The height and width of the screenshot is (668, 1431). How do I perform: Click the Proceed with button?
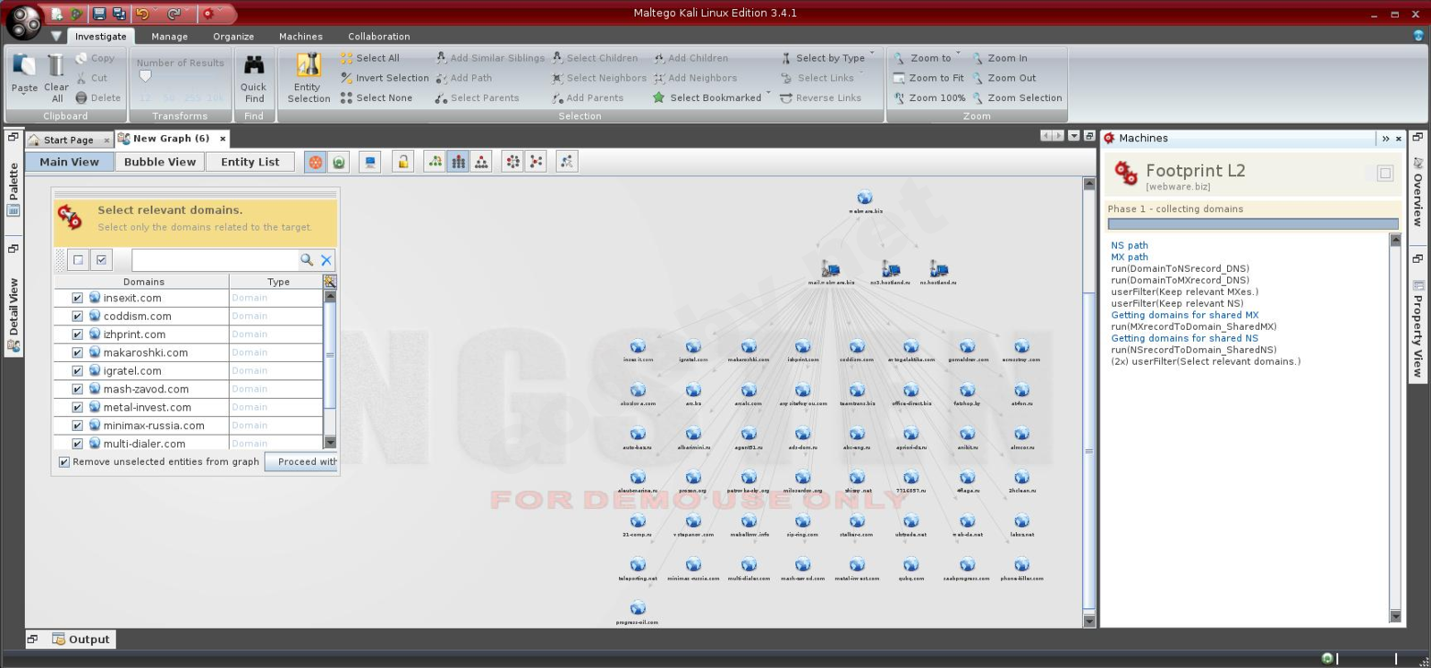tap(302, 462)
